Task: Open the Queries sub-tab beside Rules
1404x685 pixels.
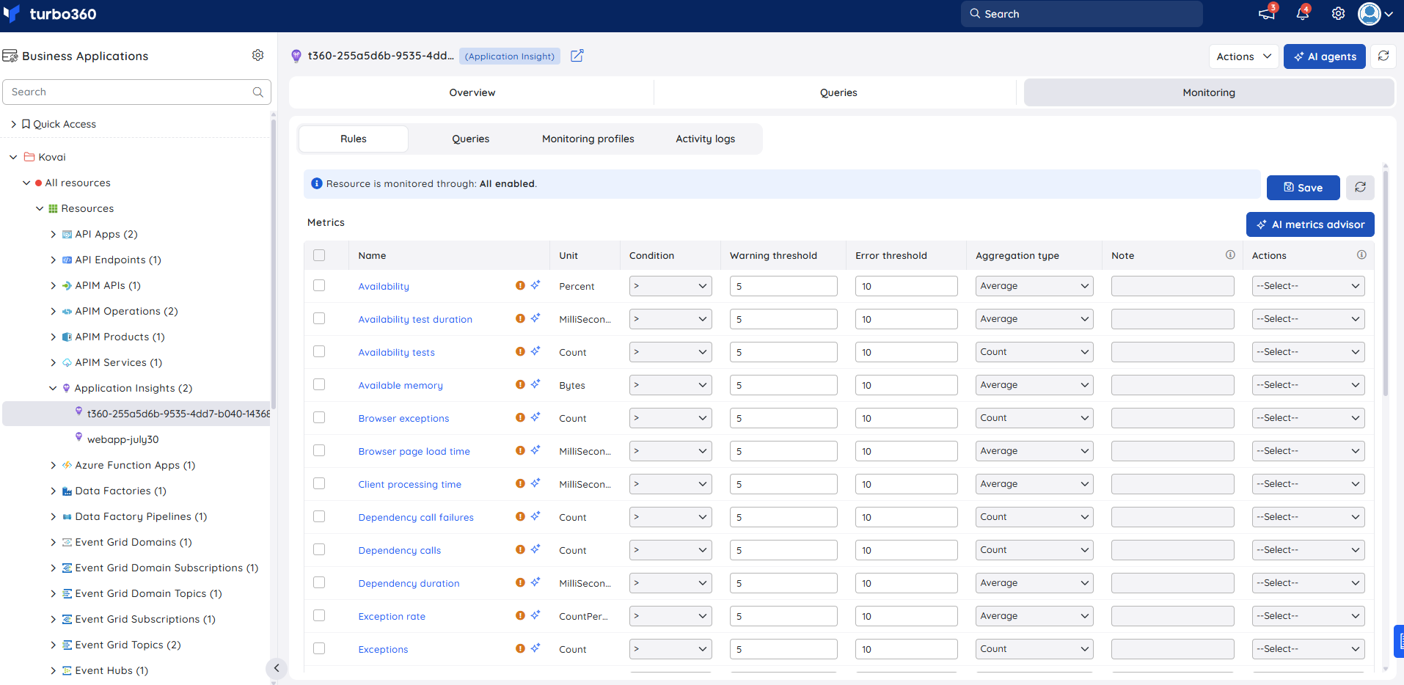Action: (x=470, y=139)
